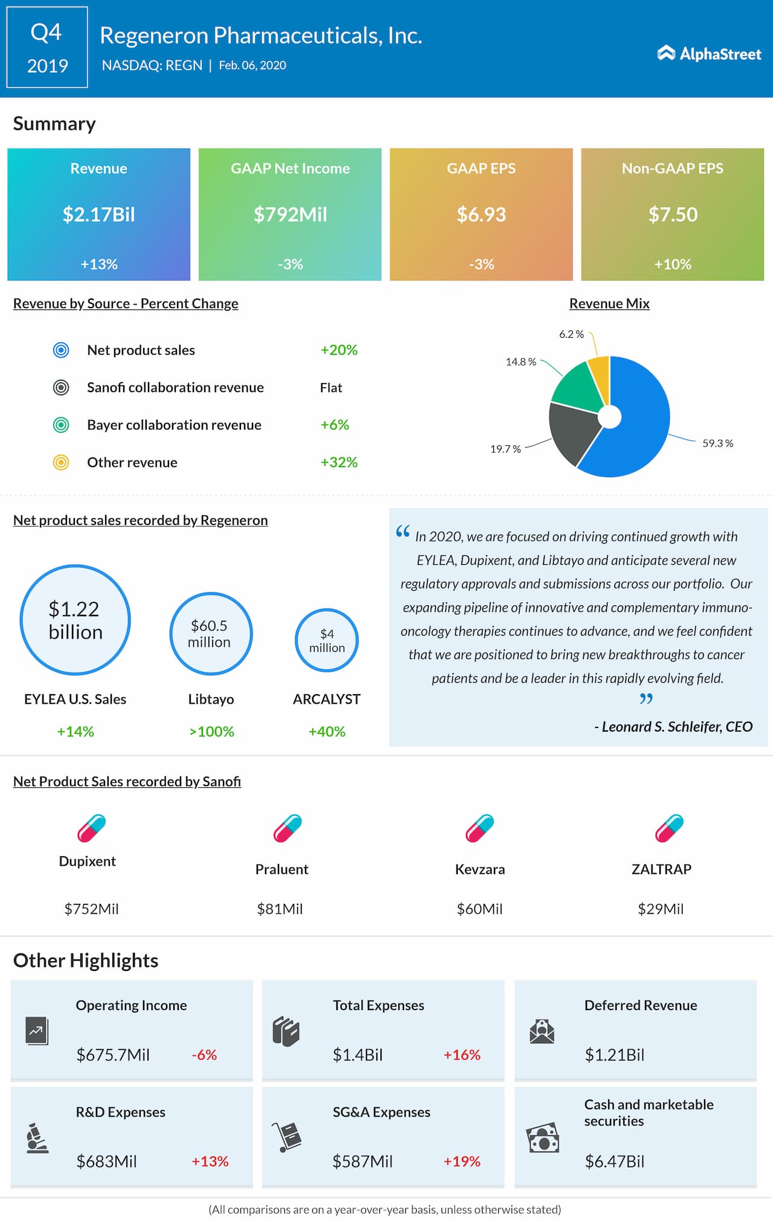
Task: Click the Revenue $2.17Bil summary tile
Action: [99, 214]
